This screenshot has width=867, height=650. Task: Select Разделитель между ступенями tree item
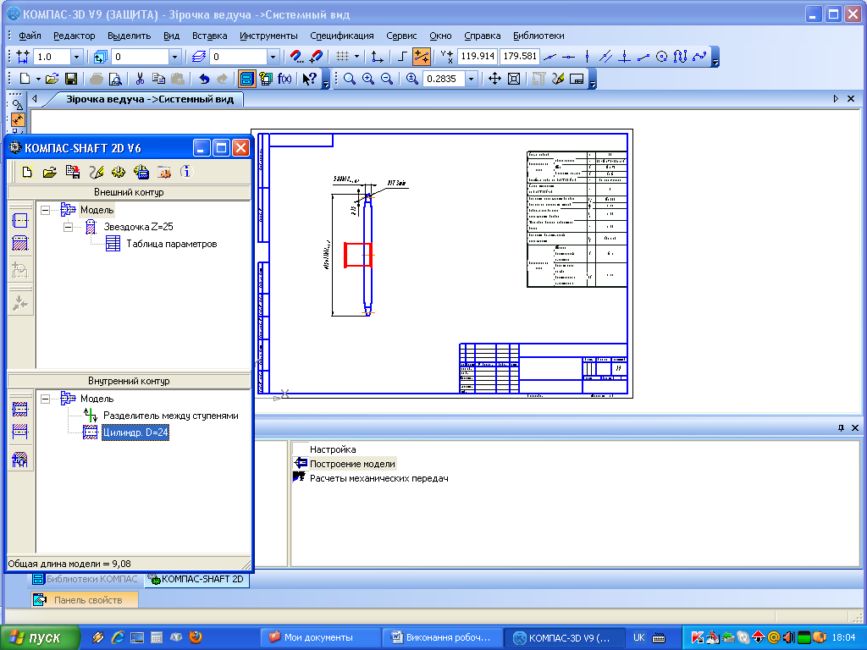coord(171,416)
